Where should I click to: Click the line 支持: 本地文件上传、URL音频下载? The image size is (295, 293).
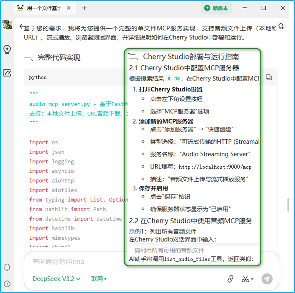(x=78, y=114)
